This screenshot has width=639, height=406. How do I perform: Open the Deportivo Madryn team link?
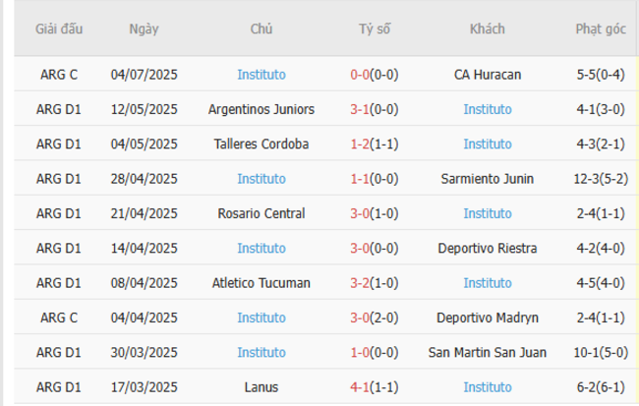click(488, 318)
